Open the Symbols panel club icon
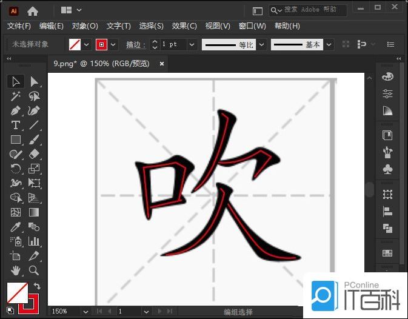408x319 pixels. (387, 169)
